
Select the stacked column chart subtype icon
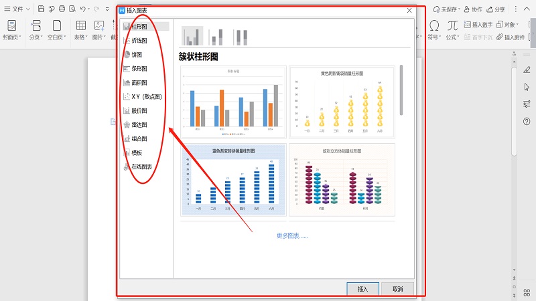tap(216, 36)
